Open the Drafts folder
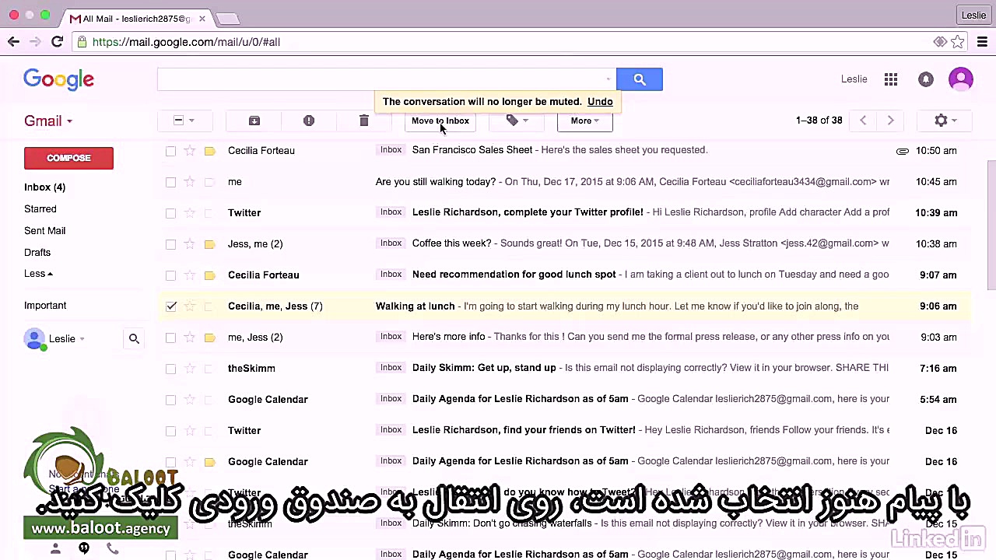The image size is (996, 560). [37, 252]
